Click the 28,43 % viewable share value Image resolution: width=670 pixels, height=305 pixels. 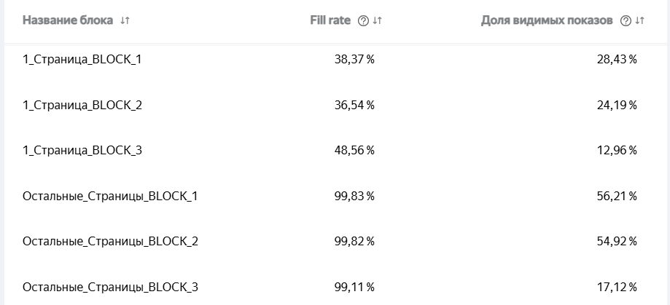click(617, 60)
